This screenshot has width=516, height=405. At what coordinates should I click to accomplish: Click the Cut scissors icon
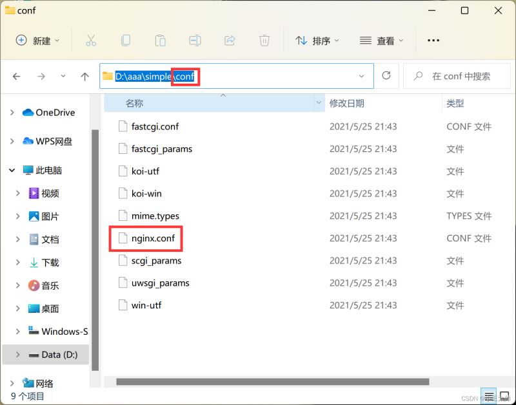[x=91, y=41]
